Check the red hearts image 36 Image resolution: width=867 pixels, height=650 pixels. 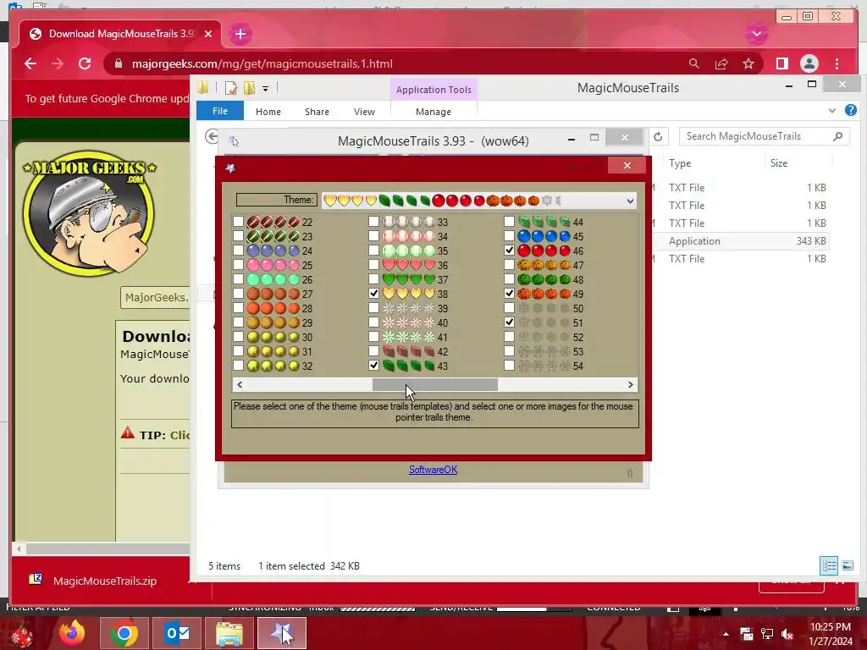tap(373, 265)
